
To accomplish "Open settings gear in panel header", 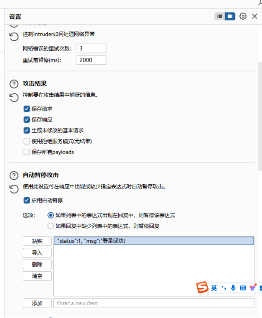I will (x=243, y=16).
